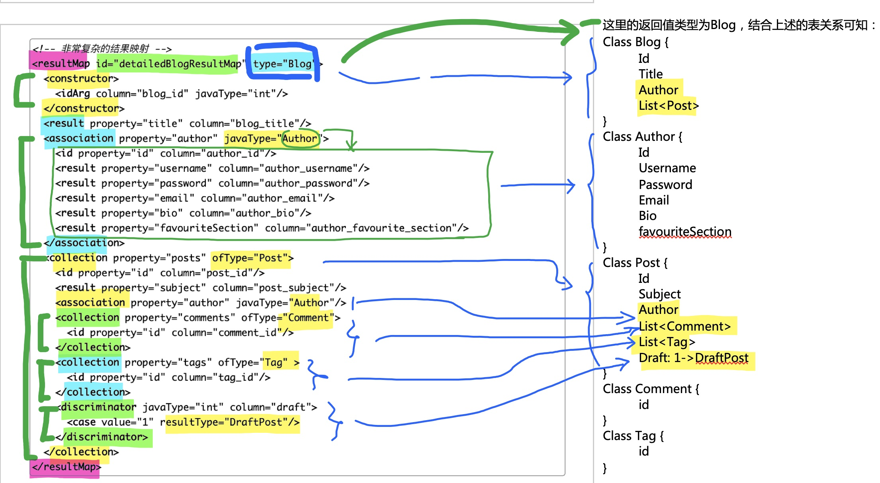Click the cyan-highlighted type="Blog" attribute
Viewport: 880px width, 483px height.
(283, 64)
